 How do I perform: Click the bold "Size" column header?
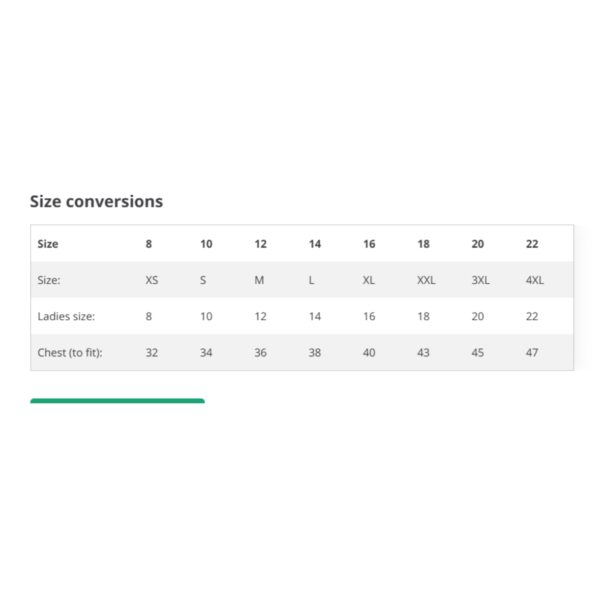click(x=48, y=244)
